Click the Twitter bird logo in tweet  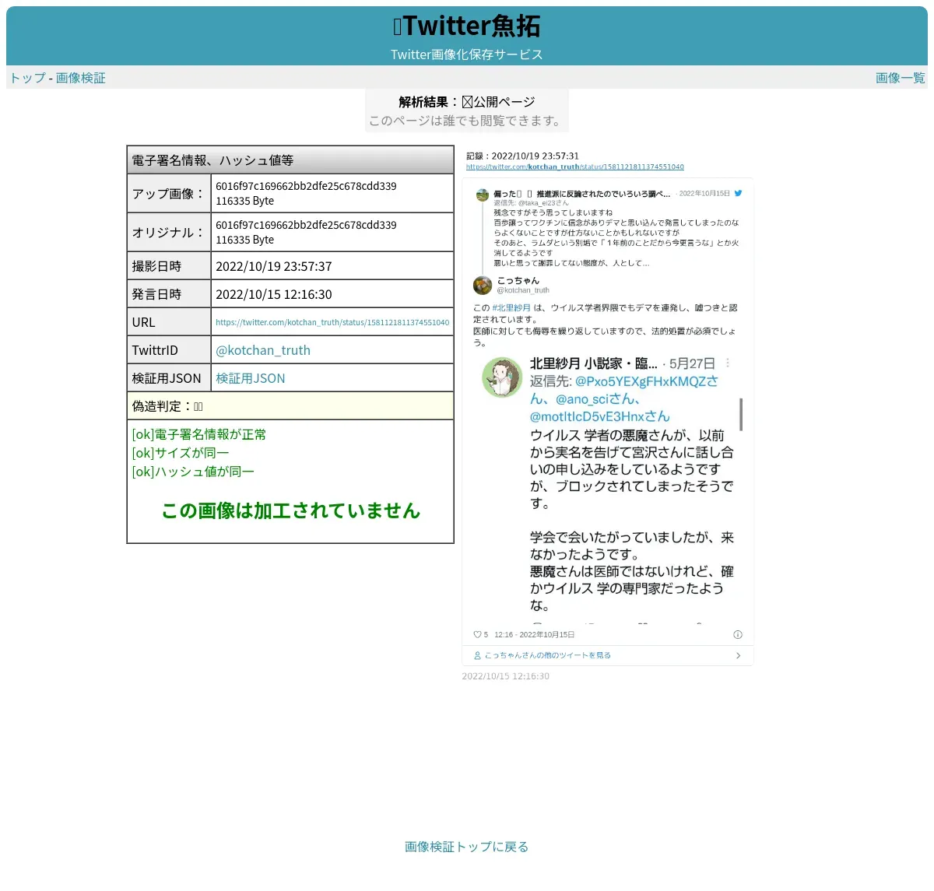(739, 193)
